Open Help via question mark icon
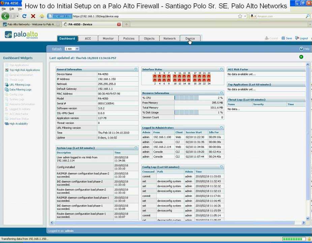 pos(301,49)
